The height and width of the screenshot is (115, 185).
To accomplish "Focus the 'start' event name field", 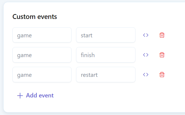I will pyautogui.click(x=106, y=35).
